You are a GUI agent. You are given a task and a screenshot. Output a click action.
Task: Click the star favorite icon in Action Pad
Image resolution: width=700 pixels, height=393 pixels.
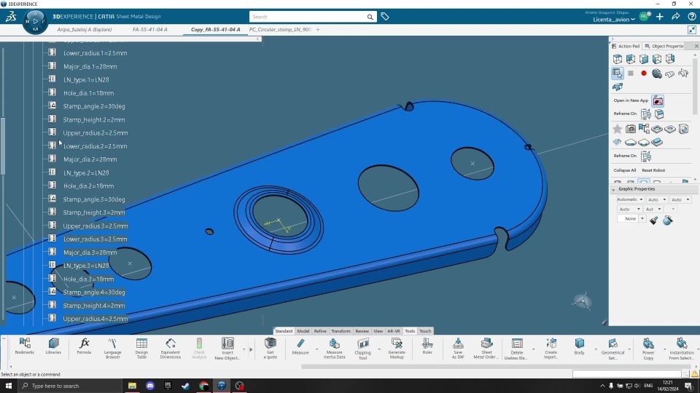[x=618, y=129]
